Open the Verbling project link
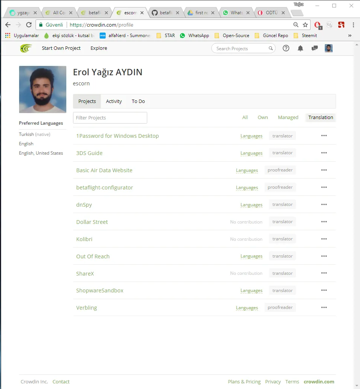 [87, 308]
